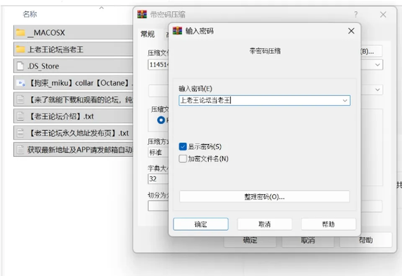Screen dimensions: 402x276
Task: Open the archive name dropdown in 带密码压缩 window
Action: tap(377, 65)
